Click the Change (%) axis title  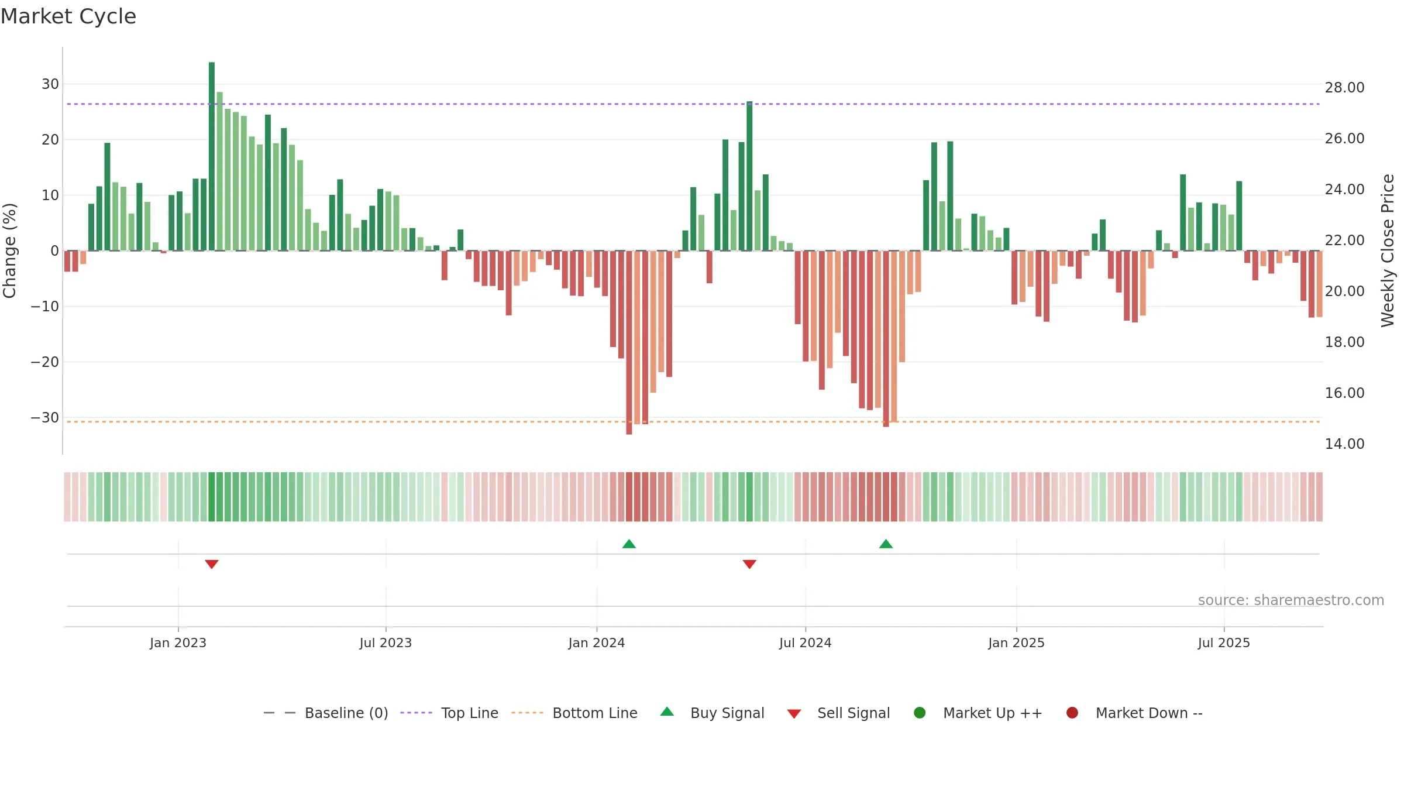pos(9,250)
